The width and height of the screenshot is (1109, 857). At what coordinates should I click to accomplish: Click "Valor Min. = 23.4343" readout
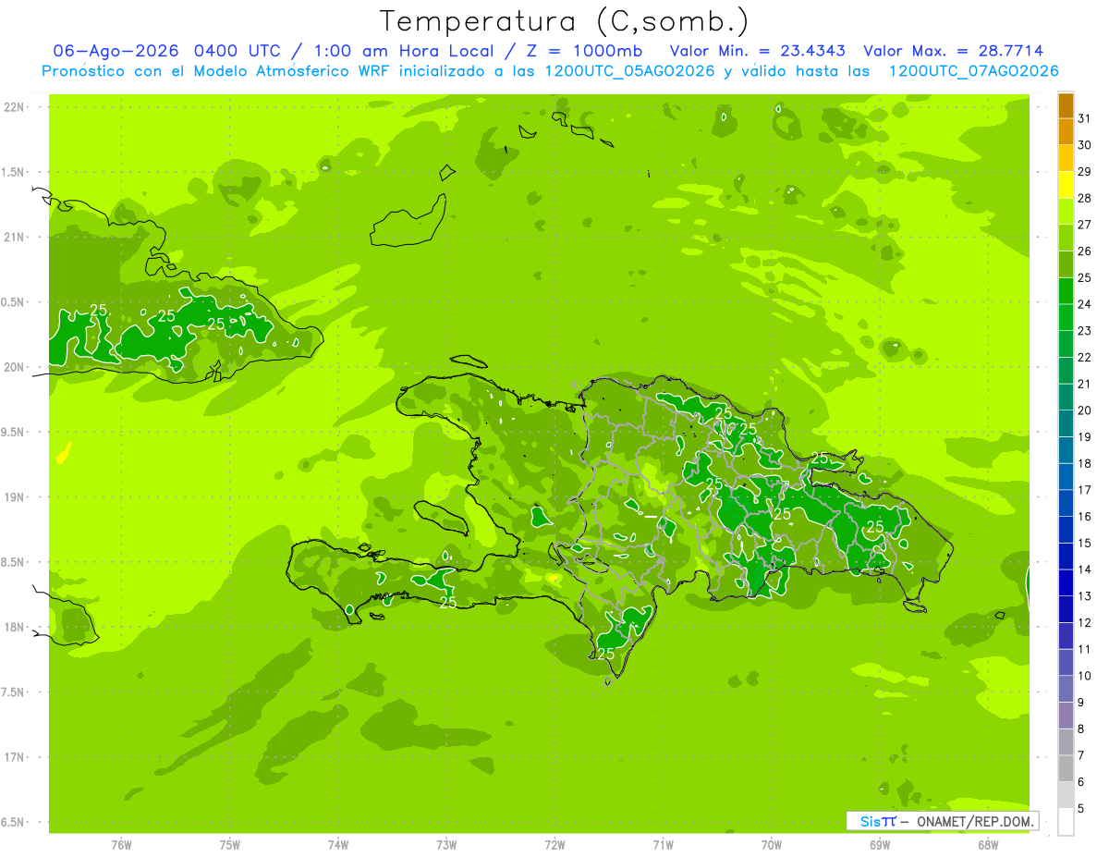point(758,51)
